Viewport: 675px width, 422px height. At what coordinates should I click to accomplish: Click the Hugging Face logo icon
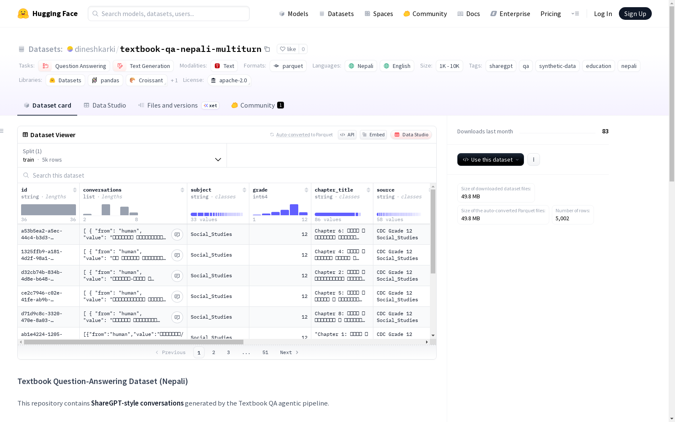23,14
